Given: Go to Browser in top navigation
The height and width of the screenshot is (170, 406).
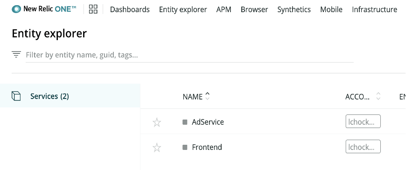Looking at the screenshot, I should [x=254, y=10].
